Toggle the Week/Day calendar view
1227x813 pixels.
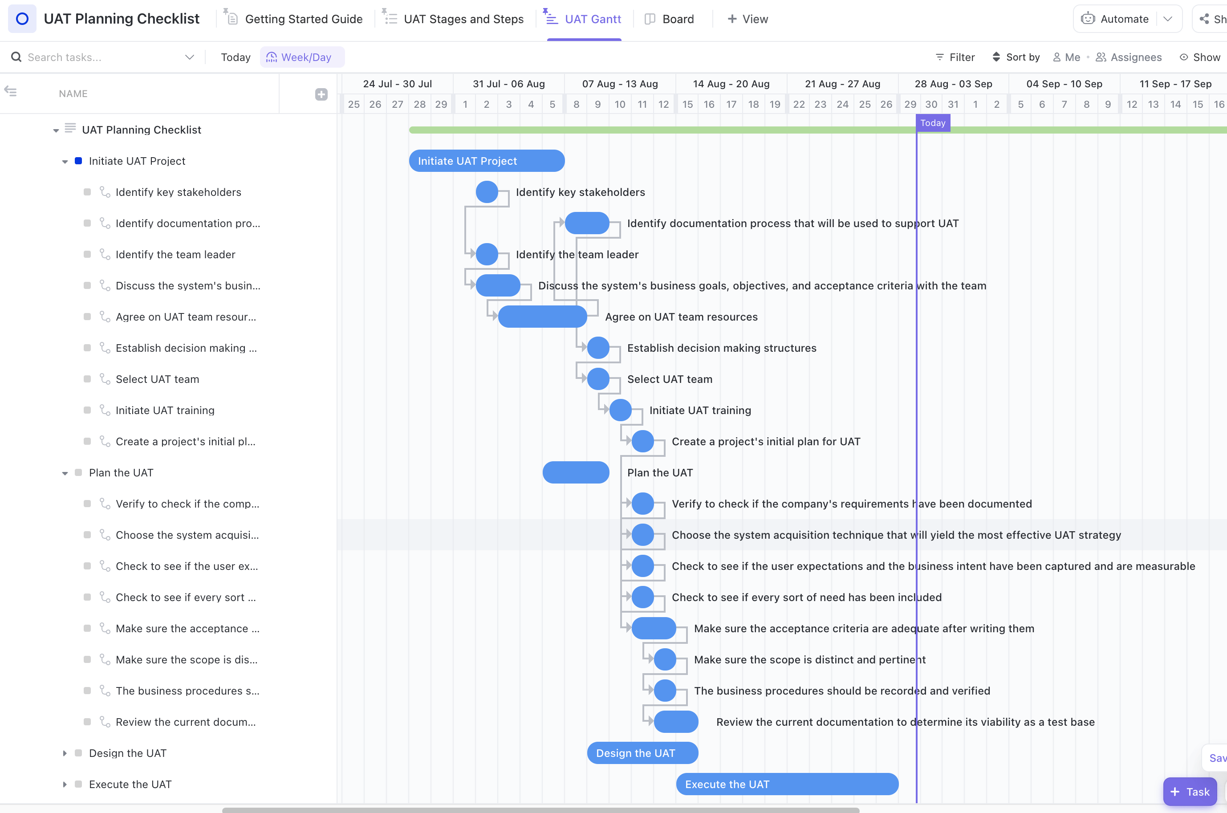point(299,56)
